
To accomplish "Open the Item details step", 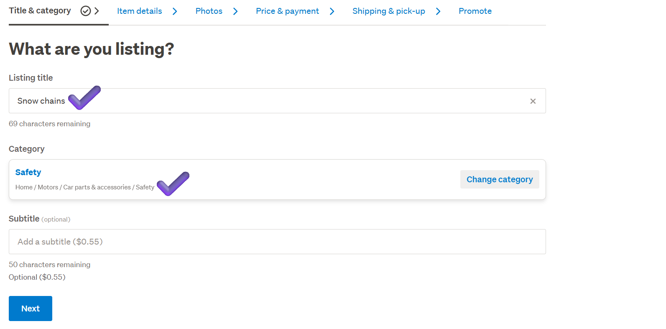I will click(x=139, y=11).
